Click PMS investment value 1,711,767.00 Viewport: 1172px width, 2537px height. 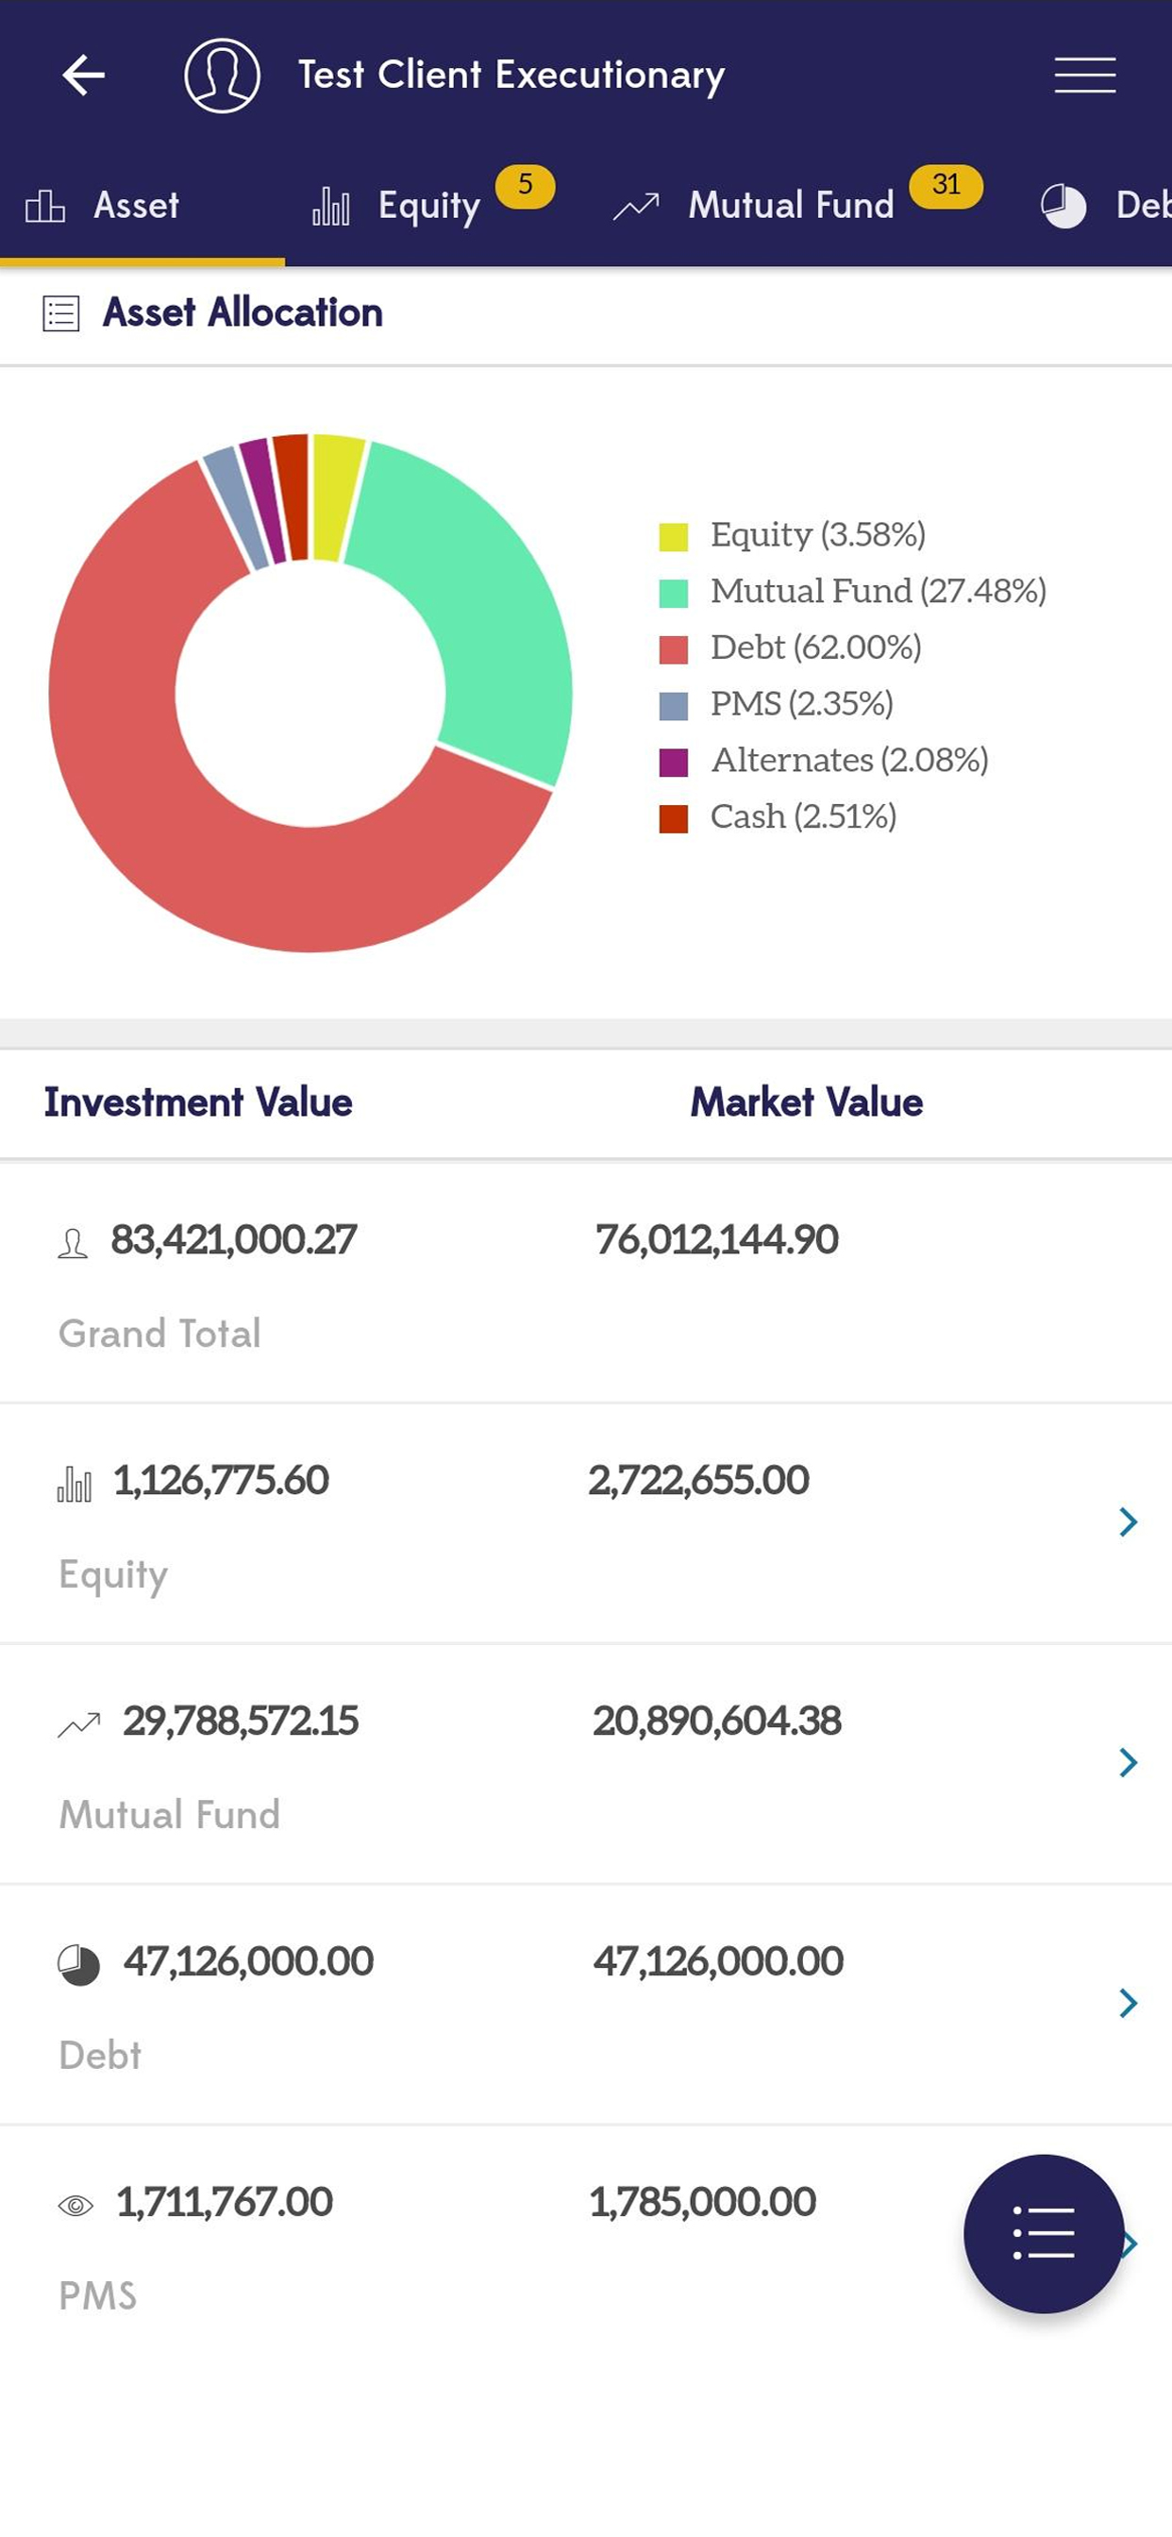pyautogui.click(x=225, y=2201)
